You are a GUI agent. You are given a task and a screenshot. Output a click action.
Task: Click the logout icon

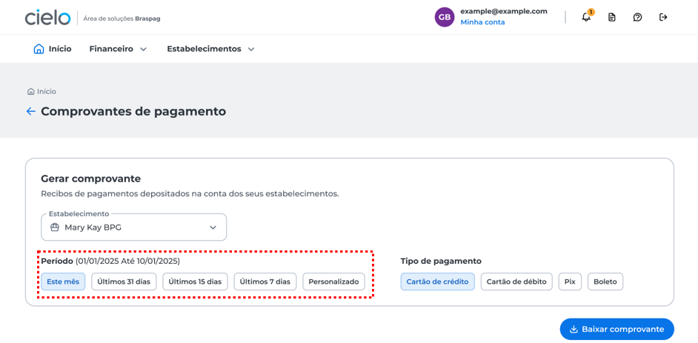tap(663, 17)
